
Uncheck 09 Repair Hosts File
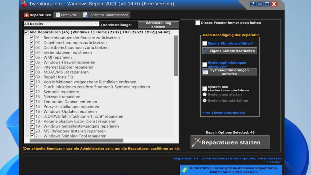[32, 76]
